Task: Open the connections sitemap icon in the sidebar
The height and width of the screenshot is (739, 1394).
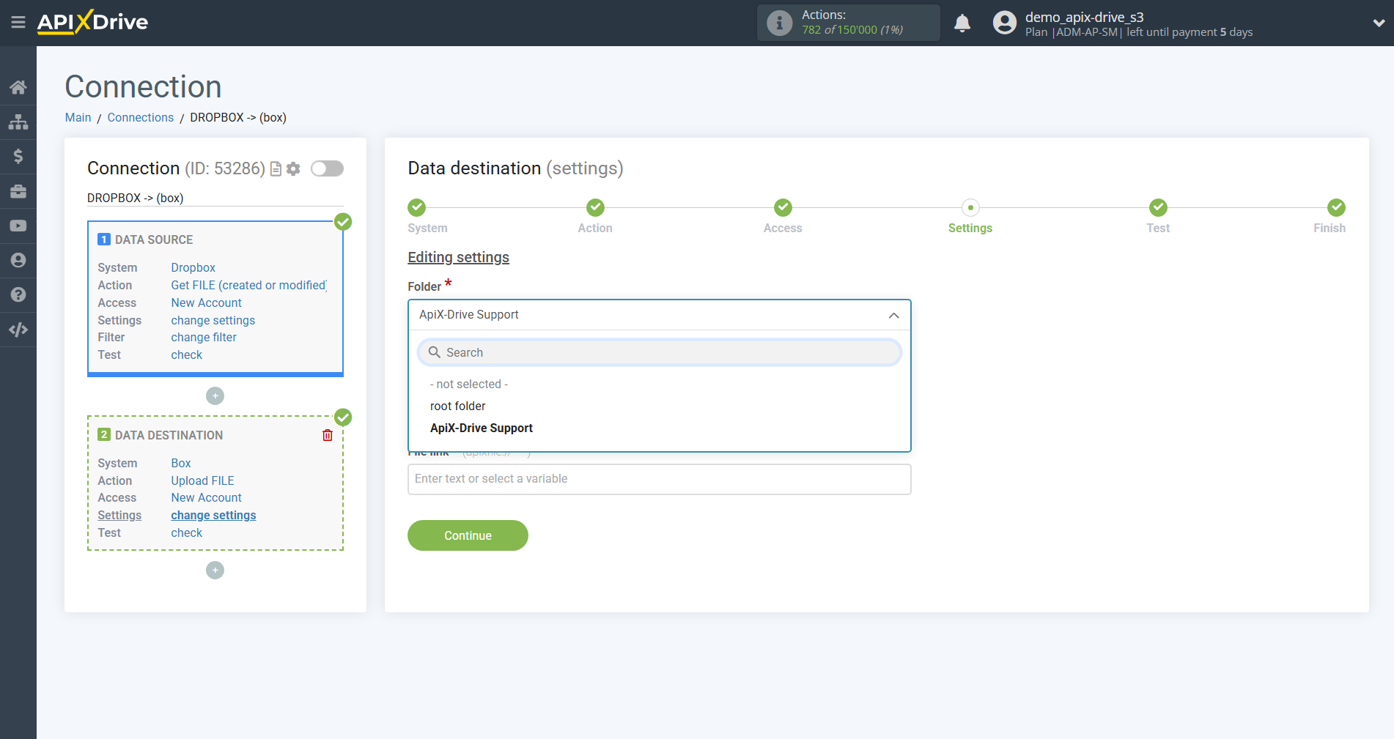Action: (18, 122)
